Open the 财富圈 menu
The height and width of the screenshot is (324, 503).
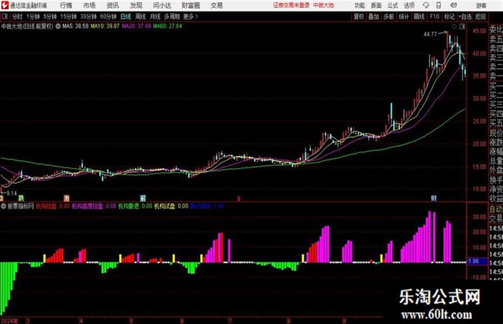pos(191,5)
